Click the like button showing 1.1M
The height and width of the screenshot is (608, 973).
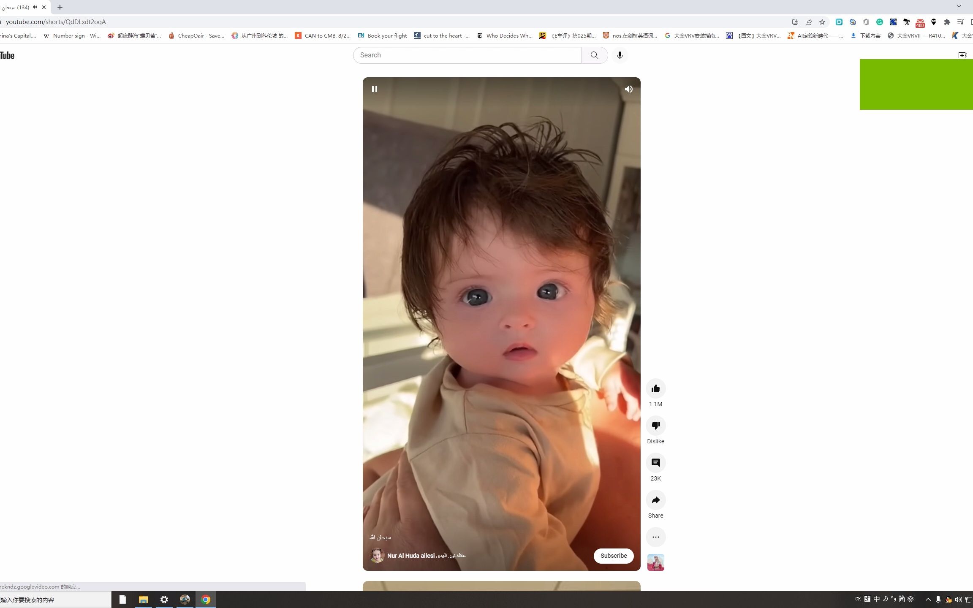coord(656,388)
